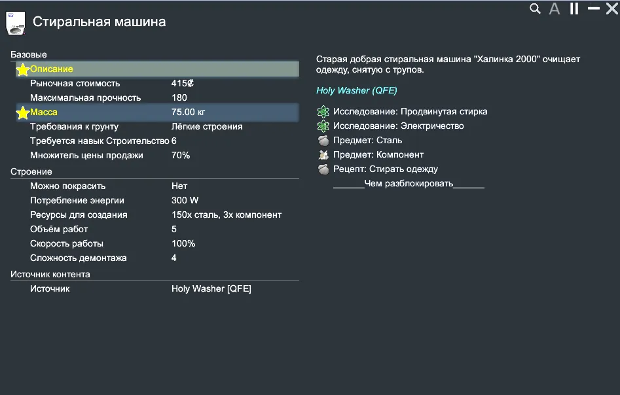
Task: Click the star icon beside Масса
Action: (x=23, y=112)
